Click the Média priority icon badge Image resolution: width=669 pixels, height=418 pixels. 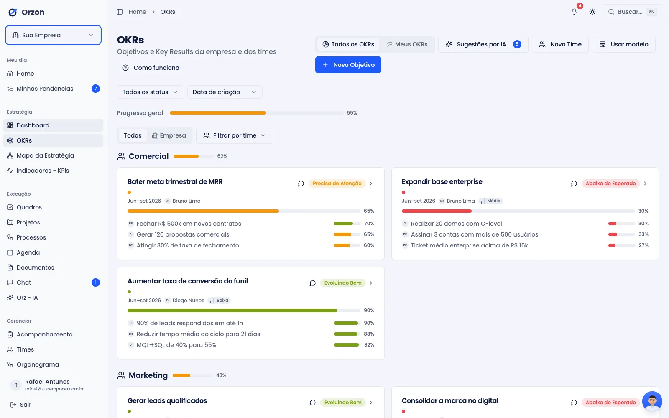(x=490, y=201)
